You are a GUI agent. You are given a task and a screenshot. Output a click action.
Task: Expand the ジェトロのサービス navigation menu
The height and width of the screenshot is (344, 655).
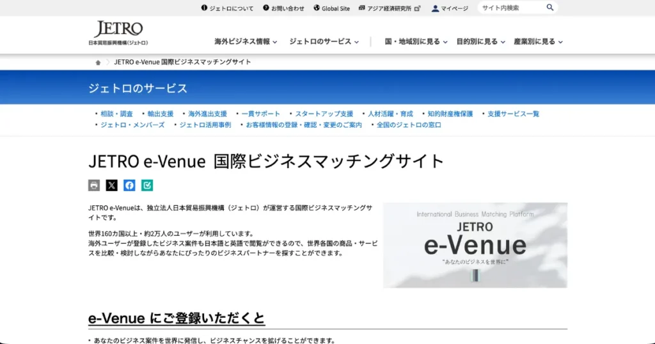(324, 42)
